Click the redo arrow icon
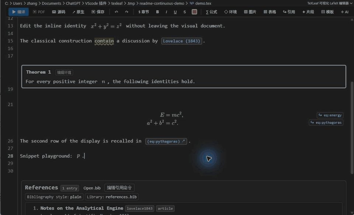This screenshot has width=354, height=215. tap(126, 12)
